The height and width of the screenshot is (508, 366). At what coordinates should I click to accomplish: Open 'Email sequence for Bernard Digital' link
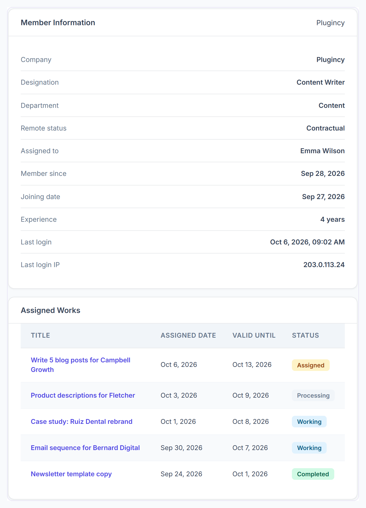pyautogui.click(x=85, y=448)
